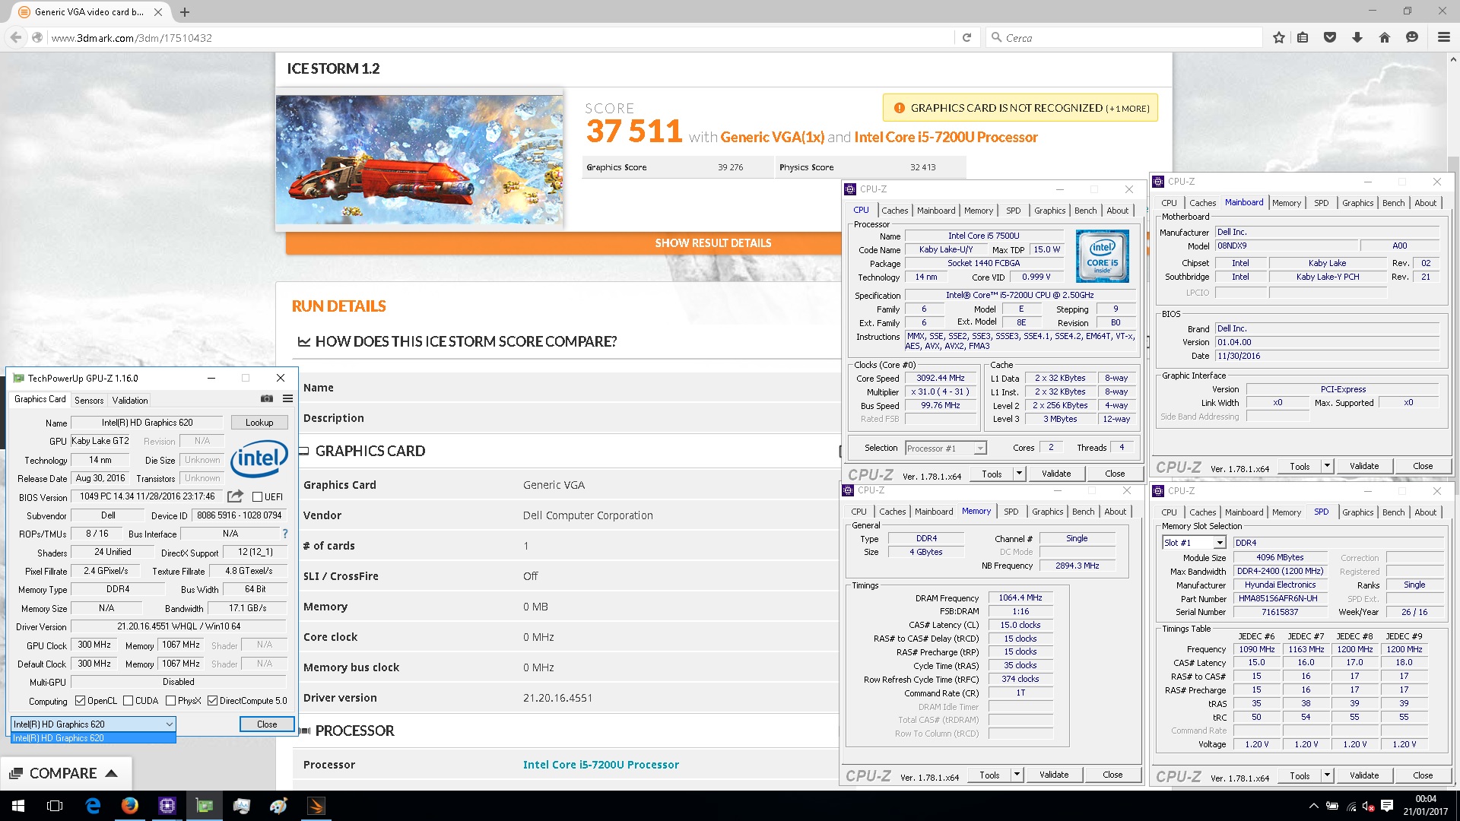Toggle the CUDA checkbox

[x=128, y=701]
